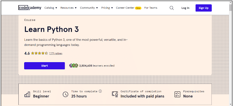The width and height of the screenshot is (233, 106).
Task: Click the certificate icon
Action: 115,94
